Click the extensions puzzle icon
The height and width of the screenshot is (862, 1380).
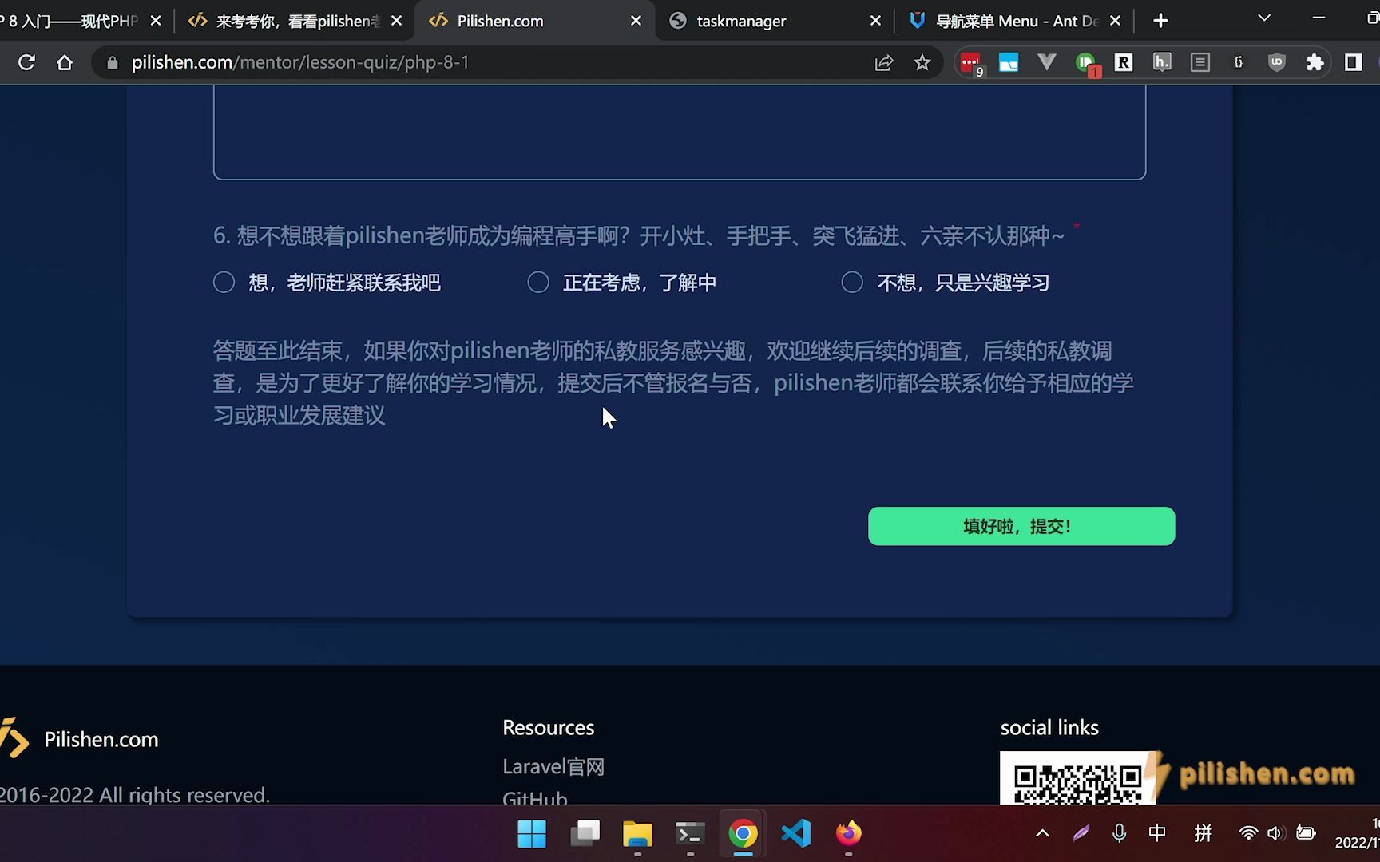click(1315, 62)
